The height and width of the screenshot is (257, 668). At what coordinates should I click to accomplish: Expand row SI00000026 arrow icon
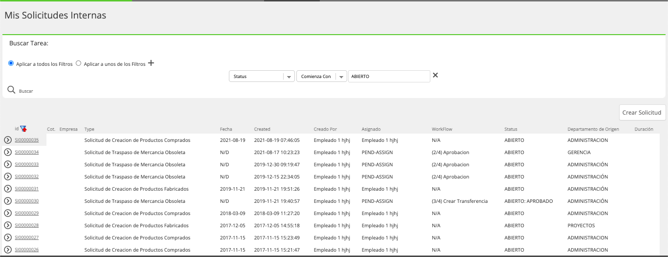8,250
